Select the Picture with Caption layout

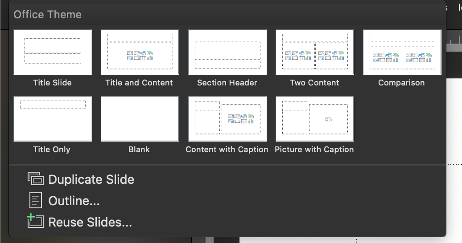315,119
